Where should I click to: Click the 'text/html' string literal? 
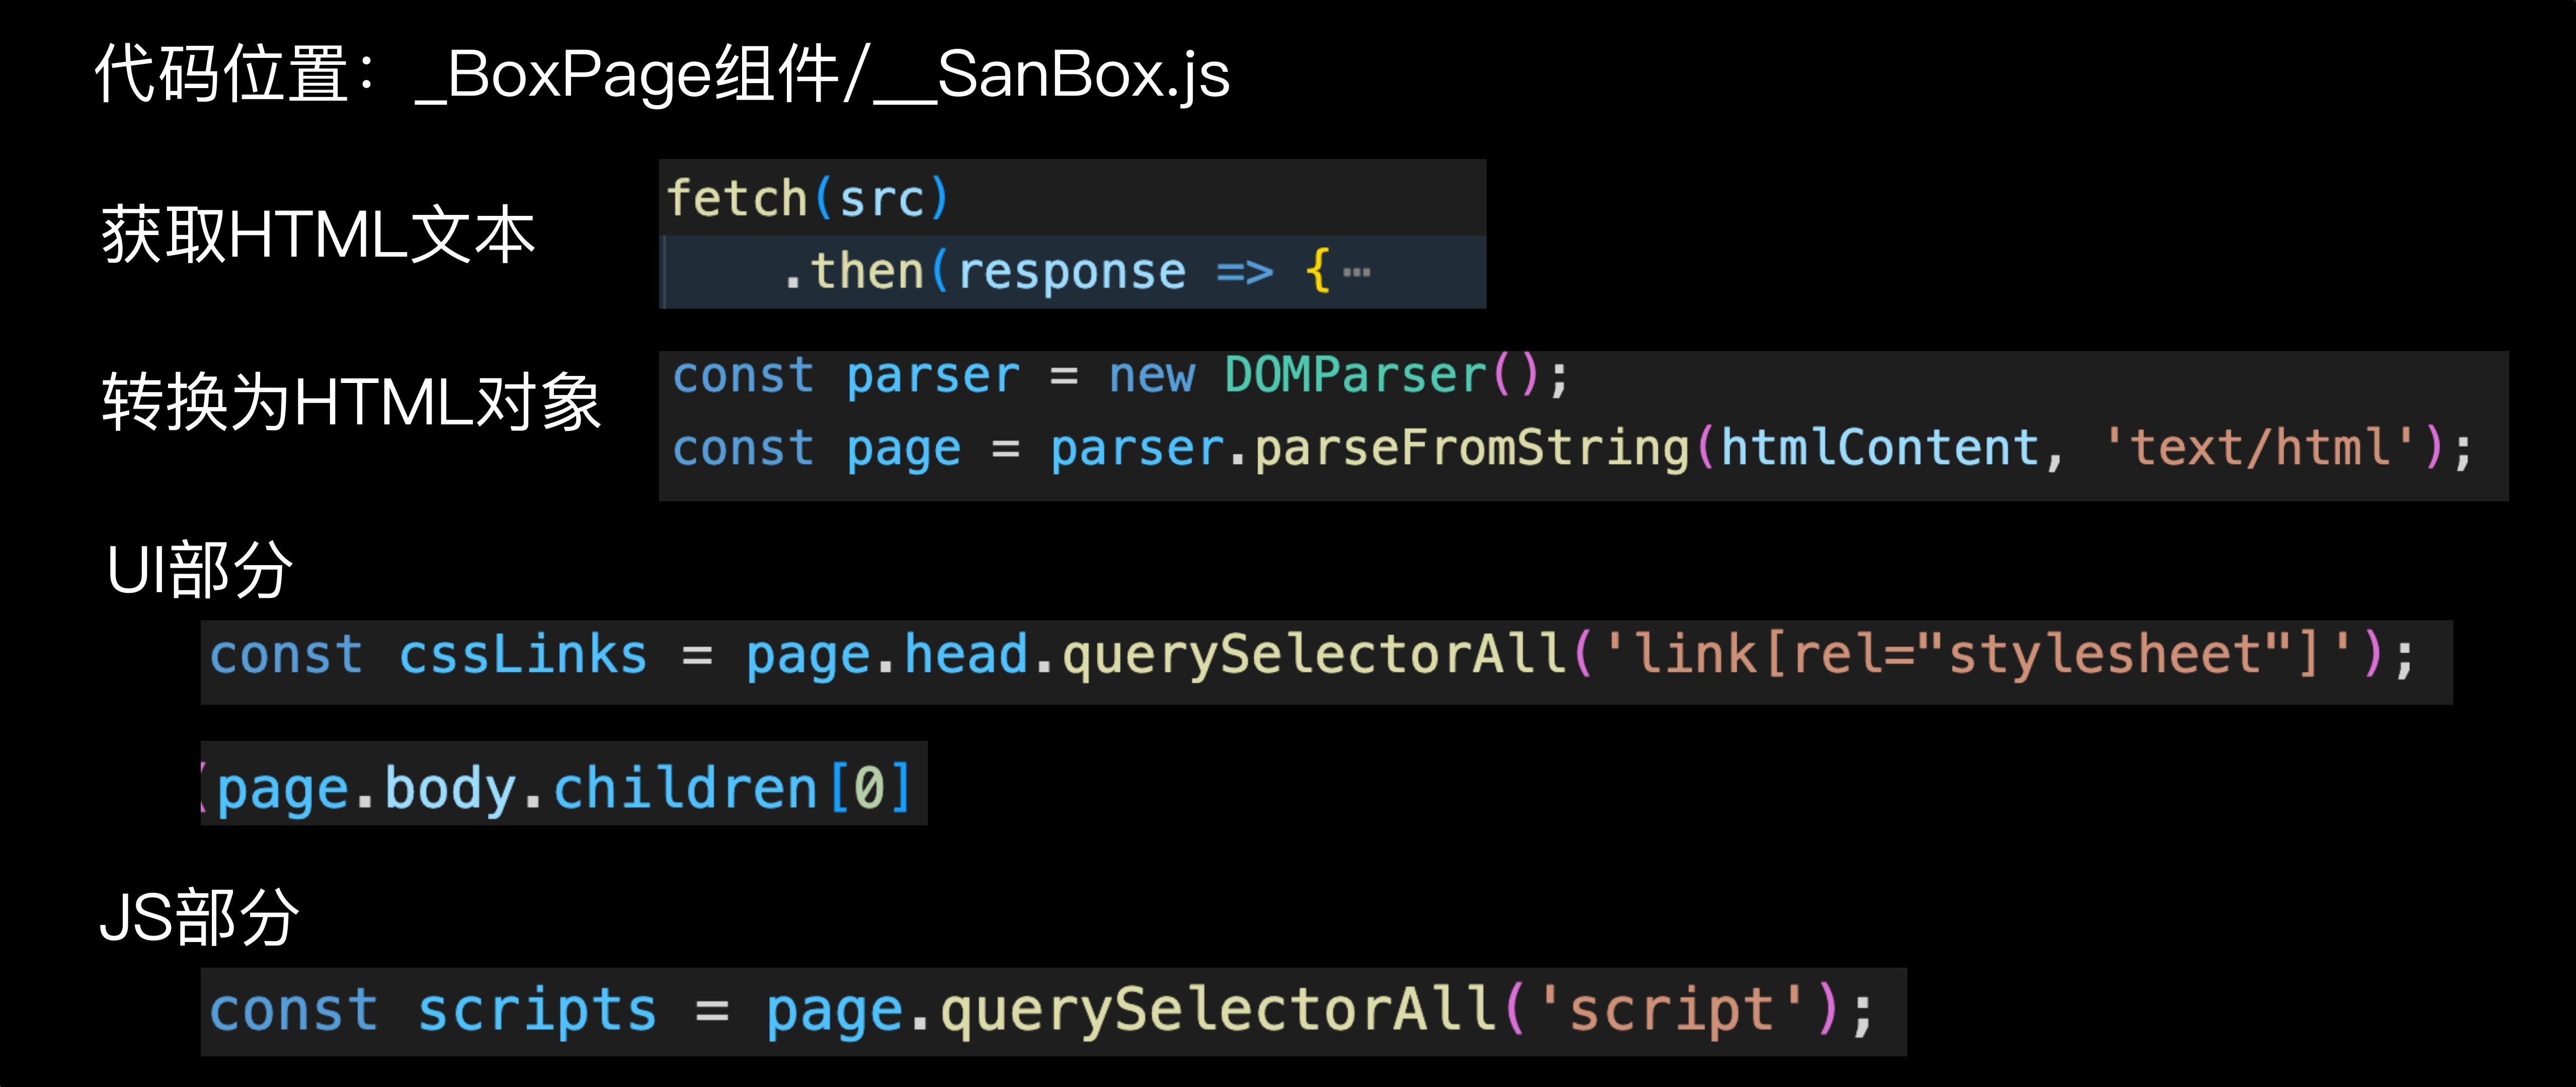pos(2259,447)
